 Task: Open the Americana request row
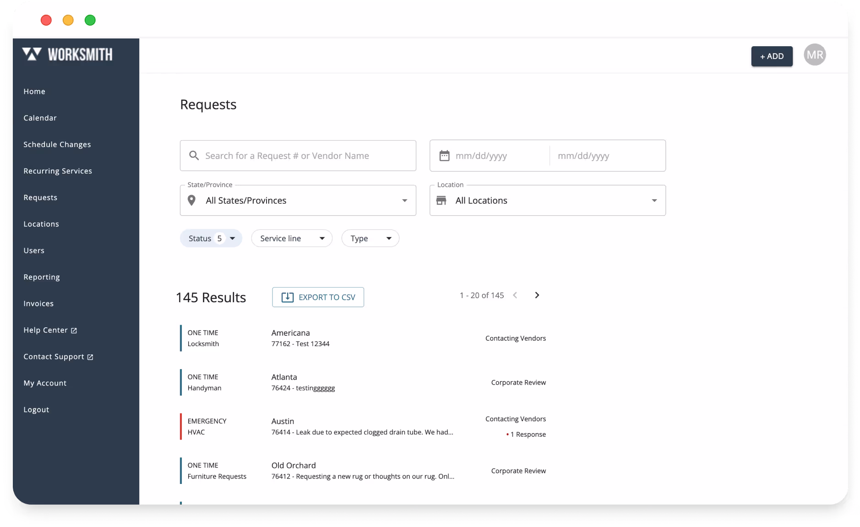tap(363, 338)
